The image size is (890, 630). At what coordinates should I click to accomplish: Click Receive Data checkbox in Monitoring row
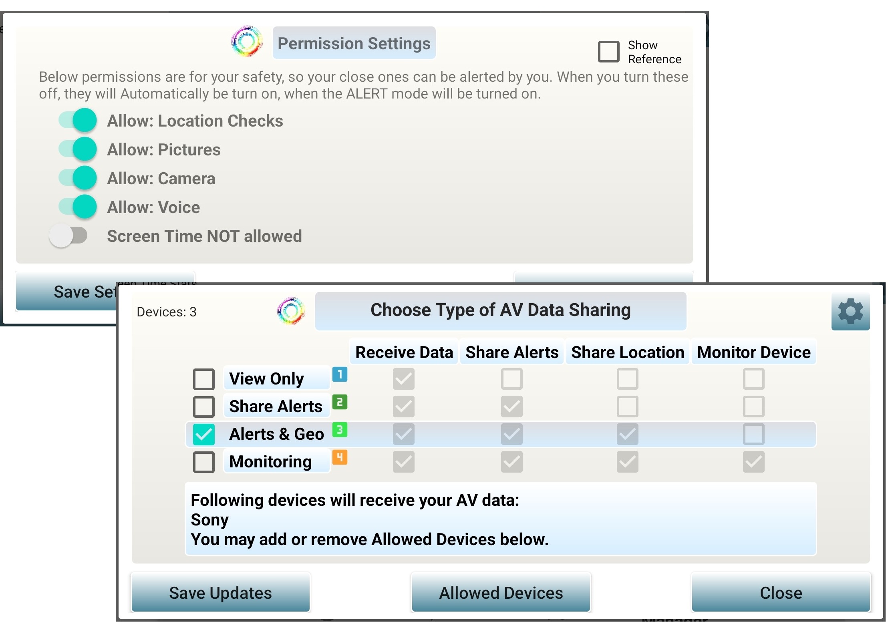point(403,462)
